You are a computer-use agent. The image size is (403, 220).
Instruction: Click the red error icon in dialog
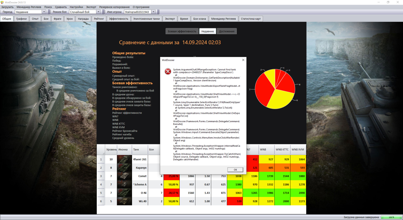[167, 71]
